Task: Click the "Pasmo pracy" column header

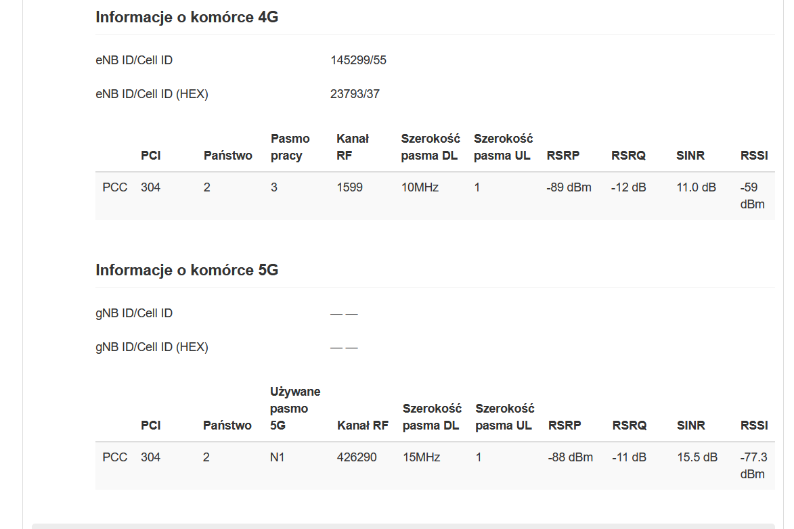Action: click(290, 147)
